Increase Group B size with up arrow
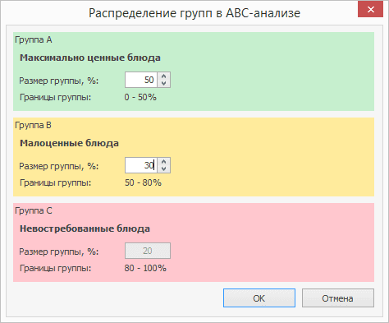This screenshot has height=323, width=389. [163, 162]
